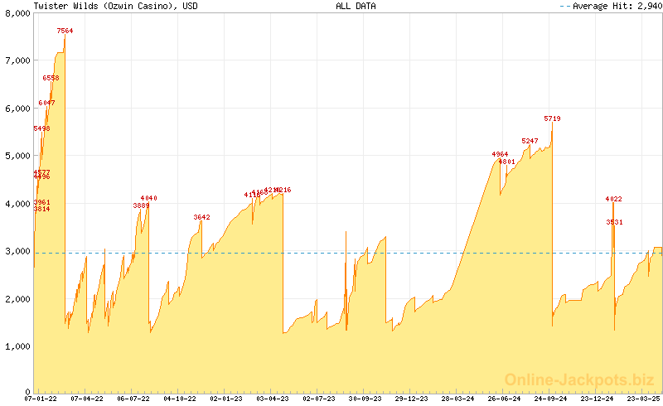Select the 23-03-25 x-axis date label
The height and width of the screenshot is (406, 663).
[643, 399]
